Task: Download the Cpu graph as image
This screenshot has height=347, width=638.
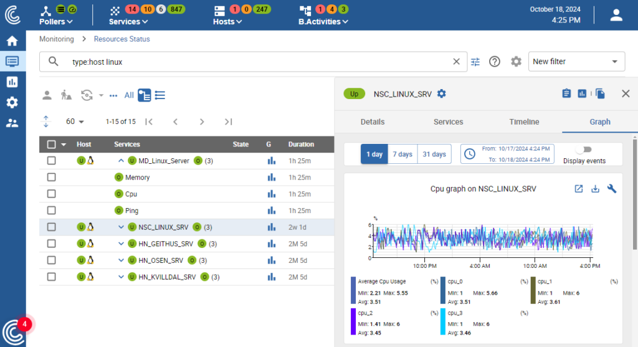Action: [595, 189]
